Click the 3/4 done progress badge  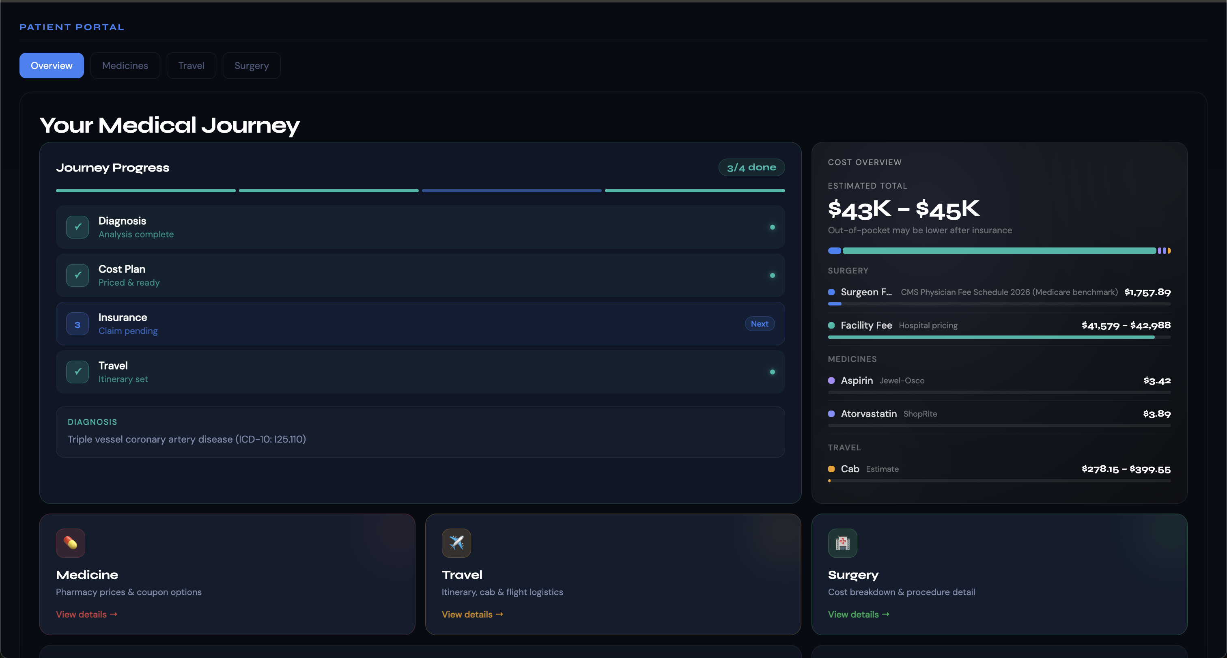click(x=751, y=168)
